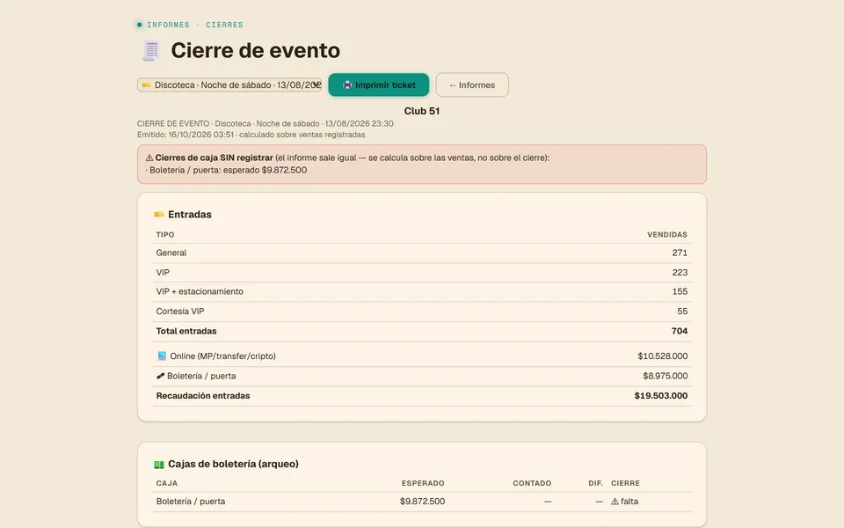Click the VENDIDAS column header

[667, 235]
